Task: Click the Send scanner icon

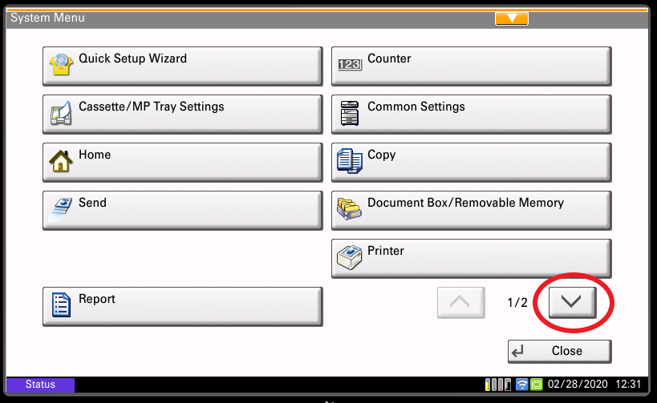Action: click(60, 209)
